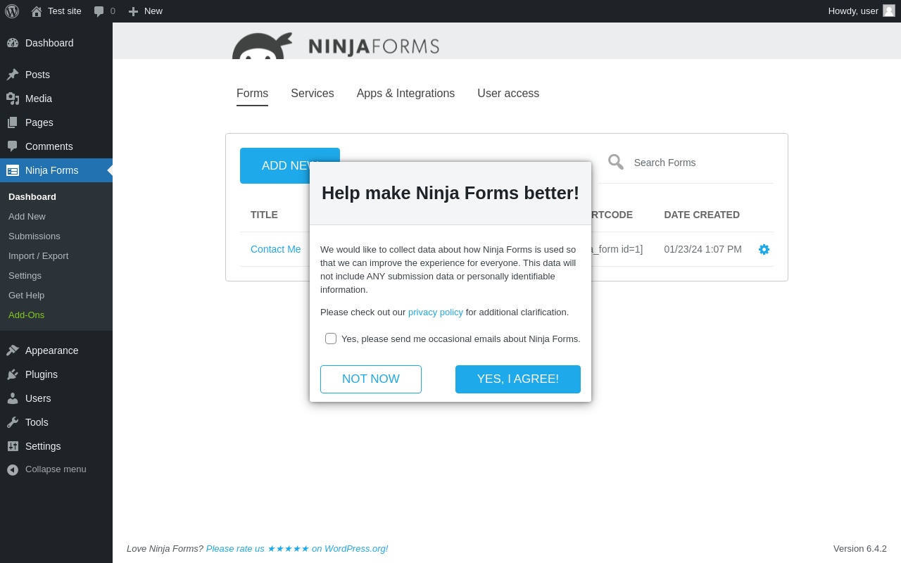
Task: Click the Howdy, user account link
Action: click(x=853, y=11)
